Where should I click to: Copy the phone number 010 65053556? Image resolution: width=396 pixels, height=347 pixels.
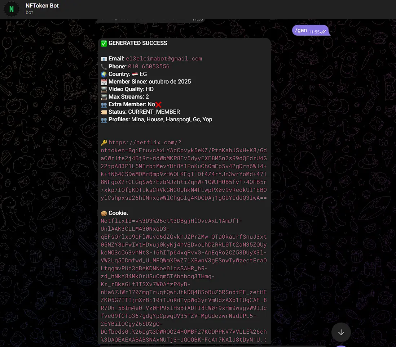tap(149, 67)
